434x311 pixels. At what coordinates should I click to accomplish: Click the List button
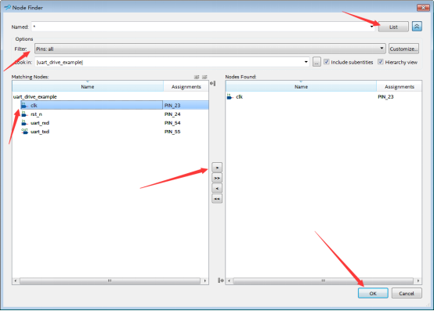393,27
